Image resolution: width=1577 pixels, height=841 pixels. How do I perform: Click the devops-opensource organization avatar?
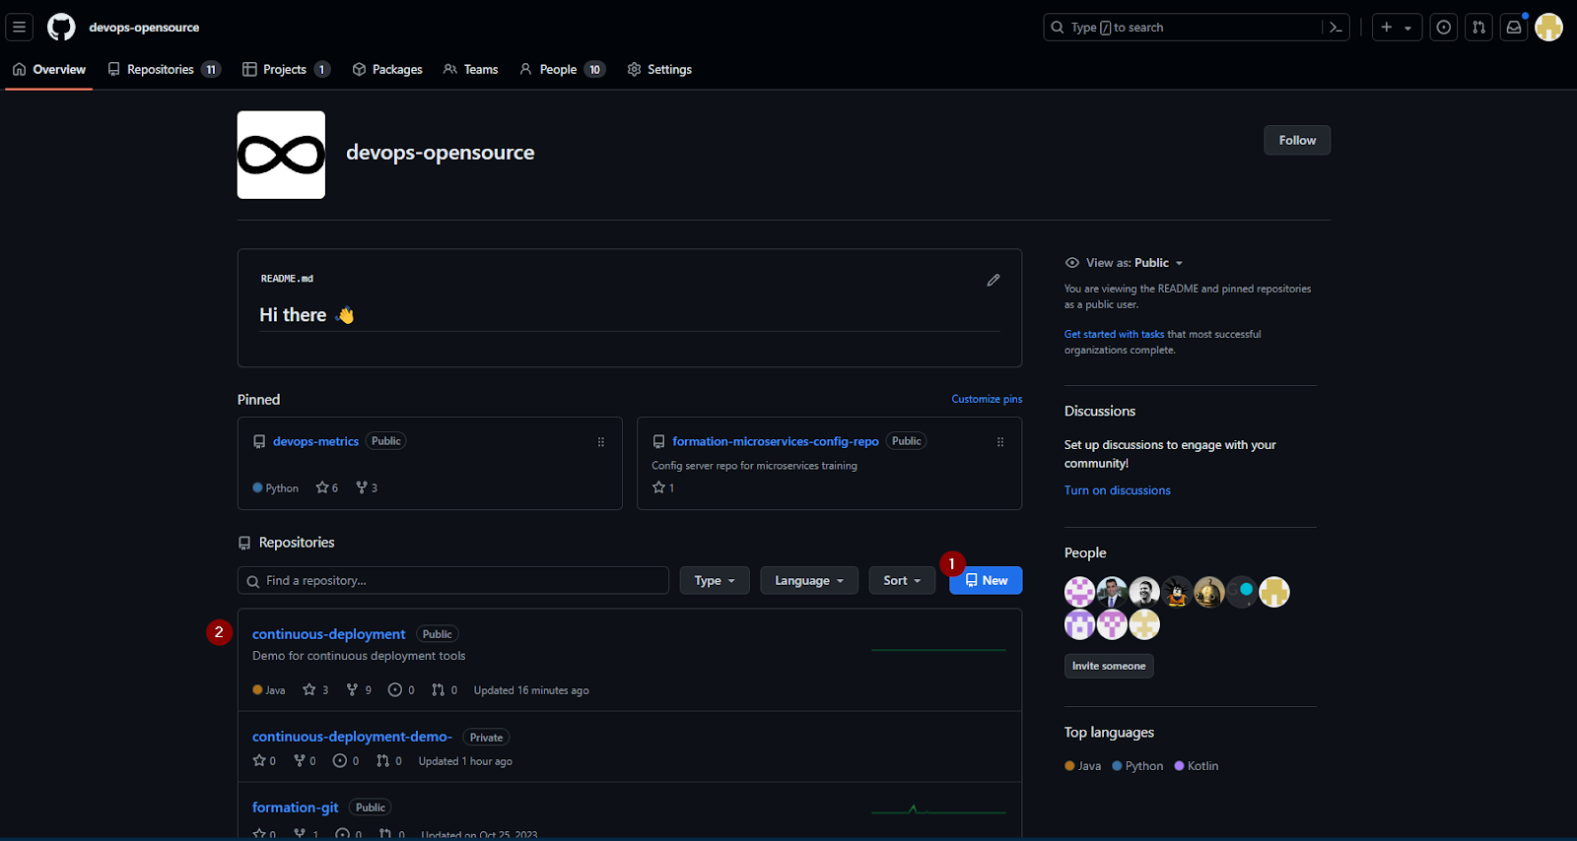281,155
